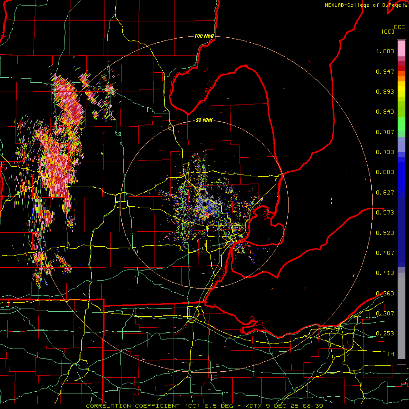The image size is (409, 409).
Task: Pick the light pink segment atop the color bar
Action: [401, 48]
